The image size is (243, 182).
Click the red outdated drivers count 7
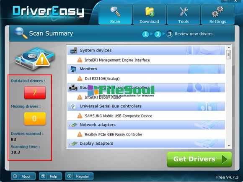point(35,92)
